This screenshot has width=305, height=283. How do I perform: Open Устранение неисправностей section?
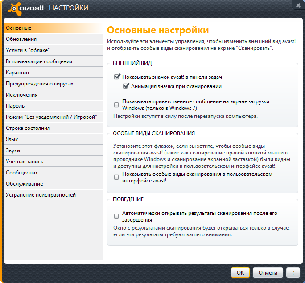pyautogui.click(x=53, y=195)
